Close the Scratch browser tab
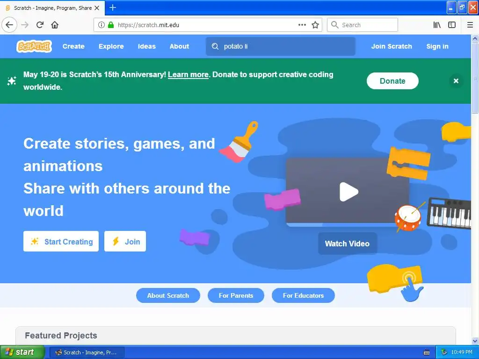This screenshot has width=479, height=359. click(97, 8)
